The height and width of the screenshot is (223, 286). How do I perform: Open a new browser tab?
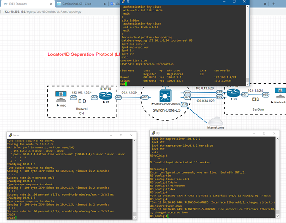tap(274, 4)
